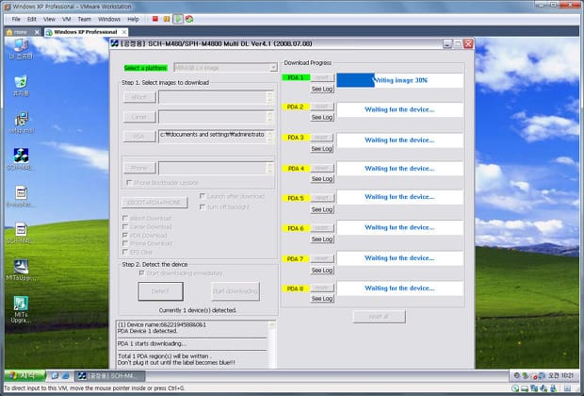Click the red shield security tray icon

click(x=534, y=375)
